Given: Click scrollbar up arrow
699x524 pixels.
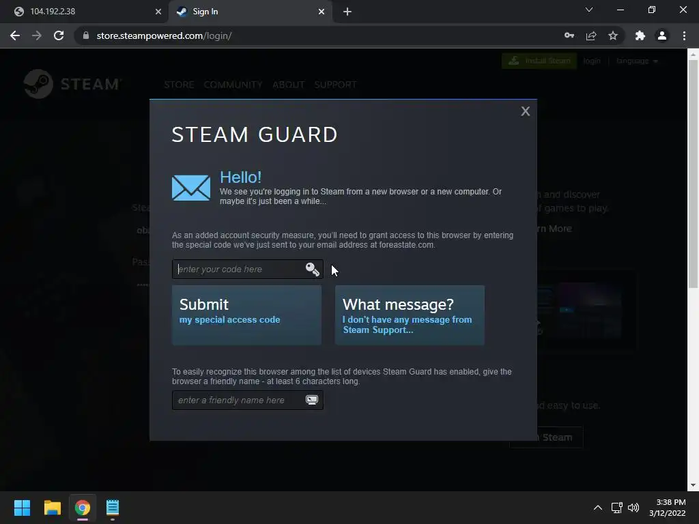Looking at the screenshot, I should pos(693,54).
